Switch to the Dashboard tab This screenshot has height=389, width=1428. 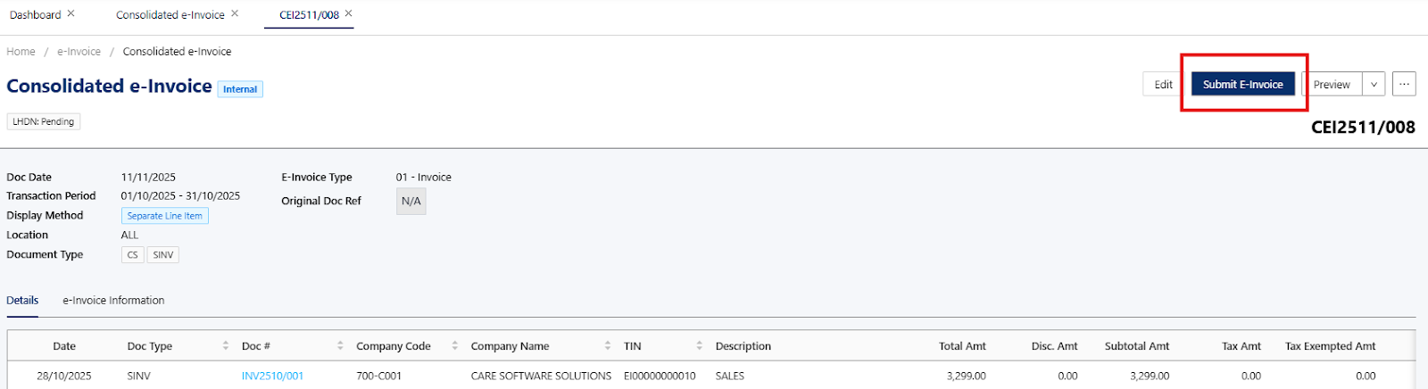36,15
